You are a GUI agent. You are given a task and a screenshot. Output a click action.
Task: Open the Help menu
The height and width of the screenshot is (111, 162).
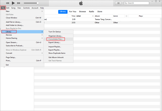42,8
